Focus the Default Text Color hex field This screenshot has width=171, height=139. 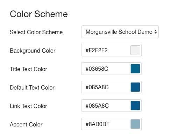pyautogui.click(x=111, y=87)
